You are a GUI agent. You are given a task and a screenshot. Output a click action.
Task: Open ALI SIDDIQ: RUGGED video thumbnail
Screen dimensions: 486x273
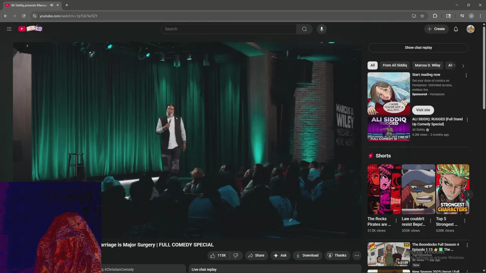coord(389,129)
